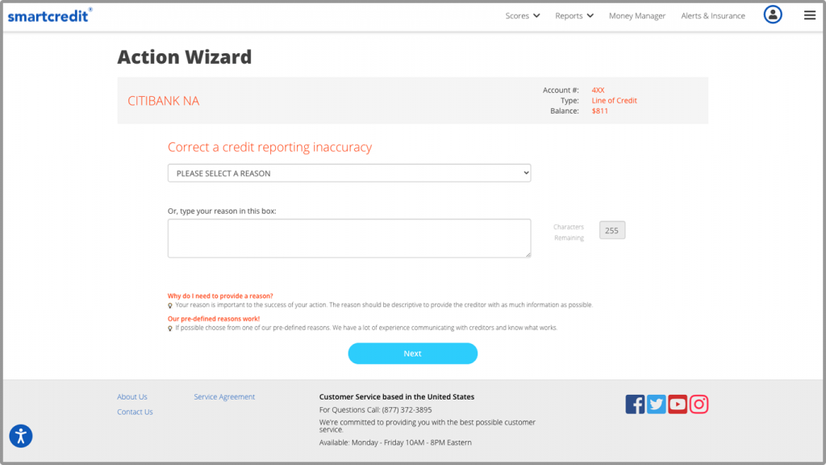Click the reason text box

[348, 238]
